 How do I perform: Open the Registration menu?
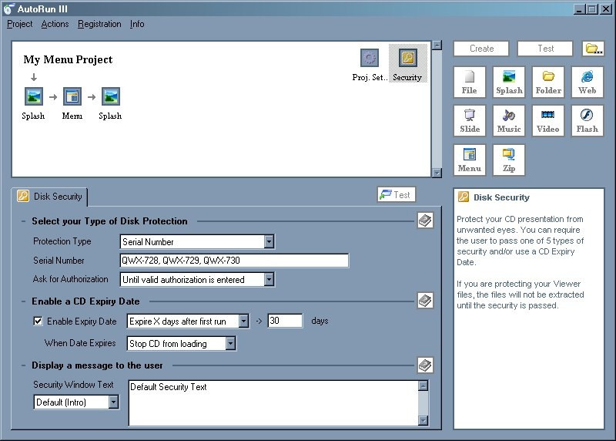pos(99,24)
